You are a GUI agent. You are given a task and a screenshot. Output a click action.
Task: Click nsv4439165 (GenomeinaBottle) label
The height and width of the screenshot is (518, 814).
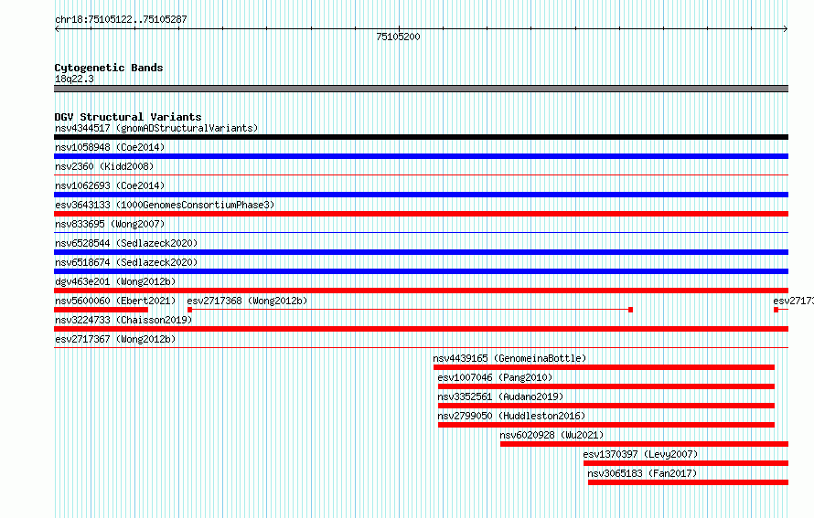point(509,358)
